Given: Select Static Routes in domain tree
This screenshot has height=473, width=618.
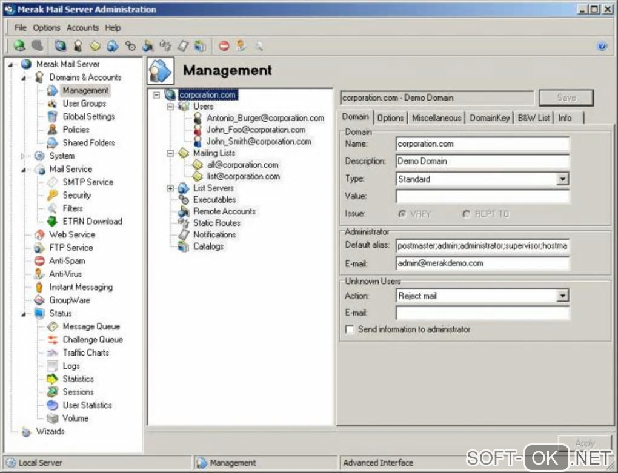Looking at the screenshot, I should point(216,223).
